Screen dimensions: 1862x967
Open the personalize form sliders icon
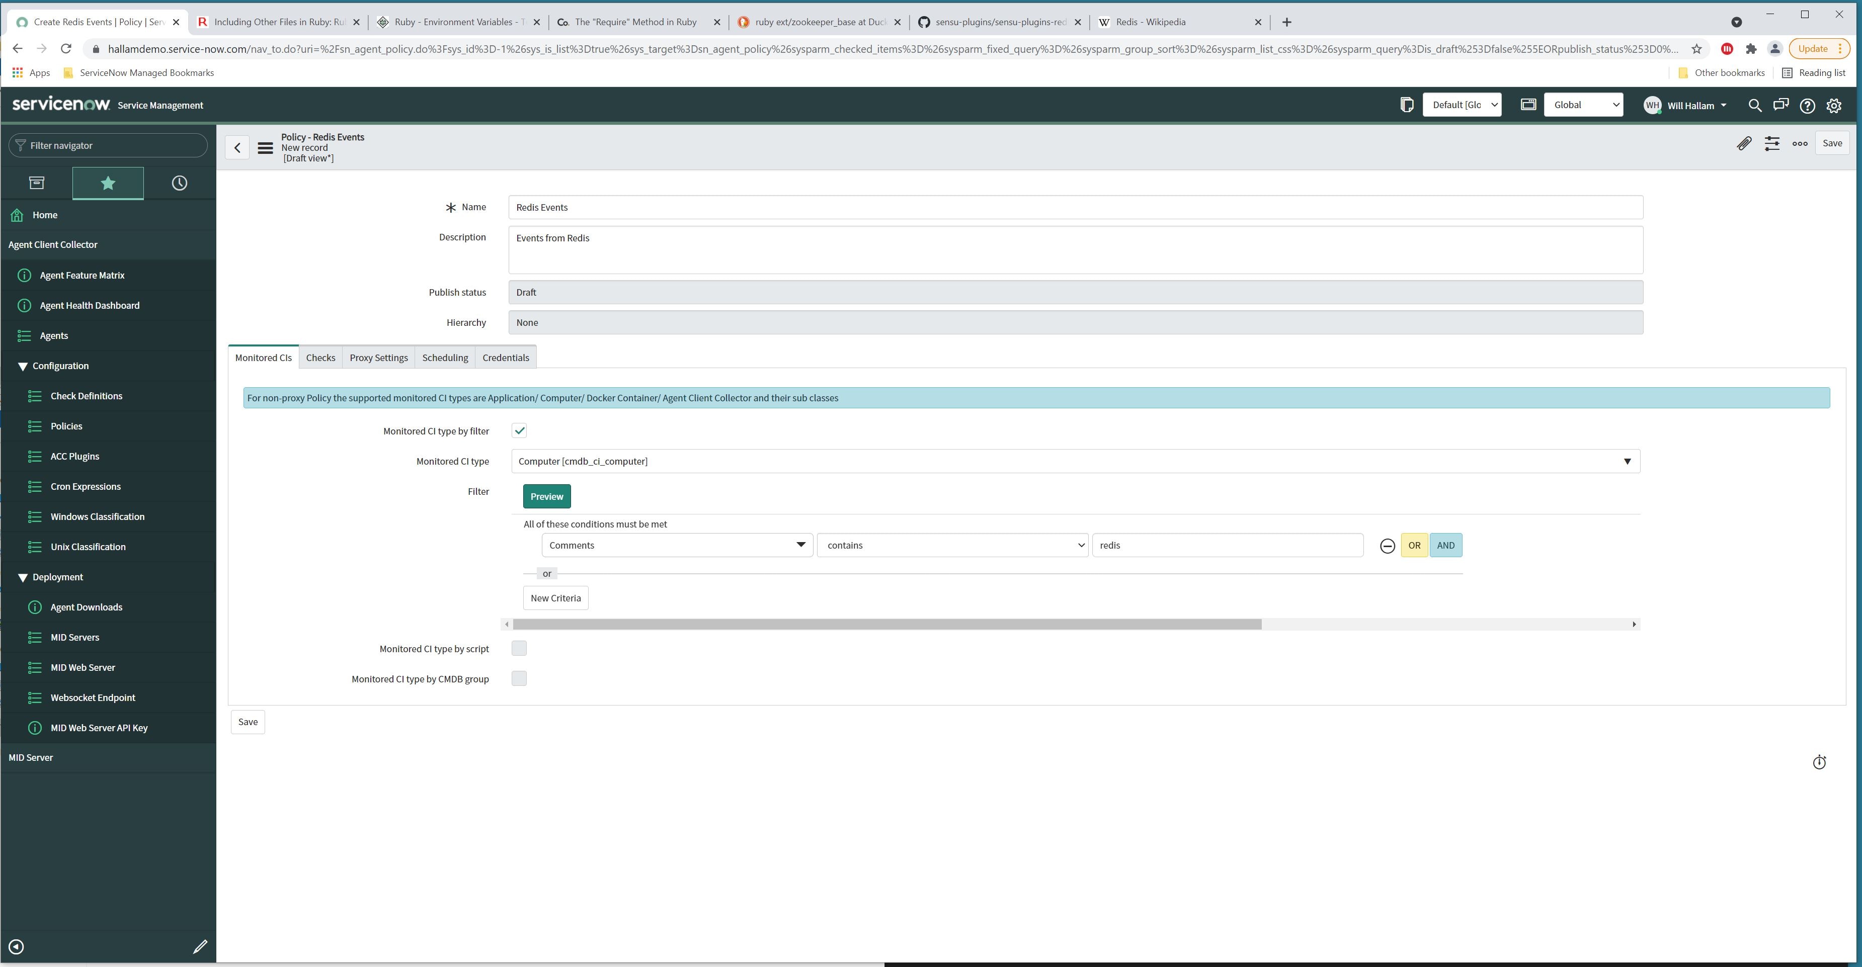pyautogui.click(x=1772, y=143)
